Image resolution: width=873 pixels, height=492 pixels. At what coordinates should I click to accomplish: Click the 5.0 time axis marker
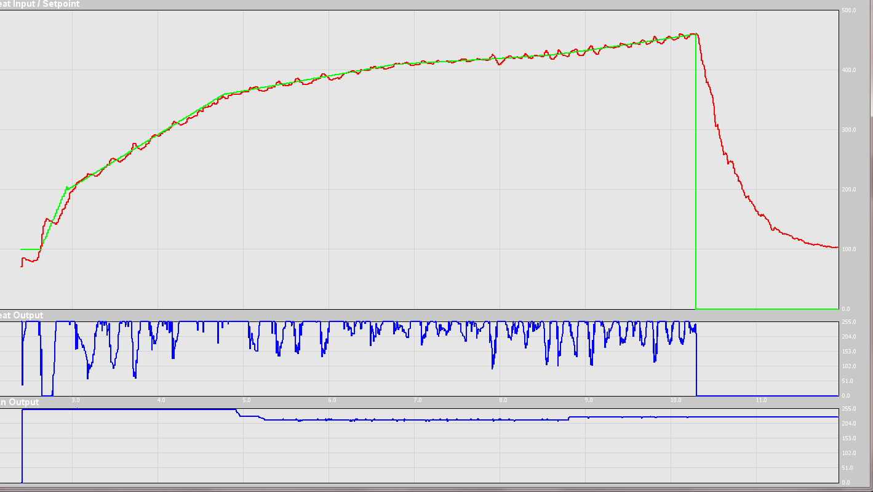pyautogui.click(x=246, y=400)
